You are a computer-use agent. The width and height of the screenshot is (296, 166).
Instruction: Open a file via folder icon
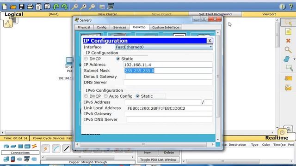[x=13, y=7]
